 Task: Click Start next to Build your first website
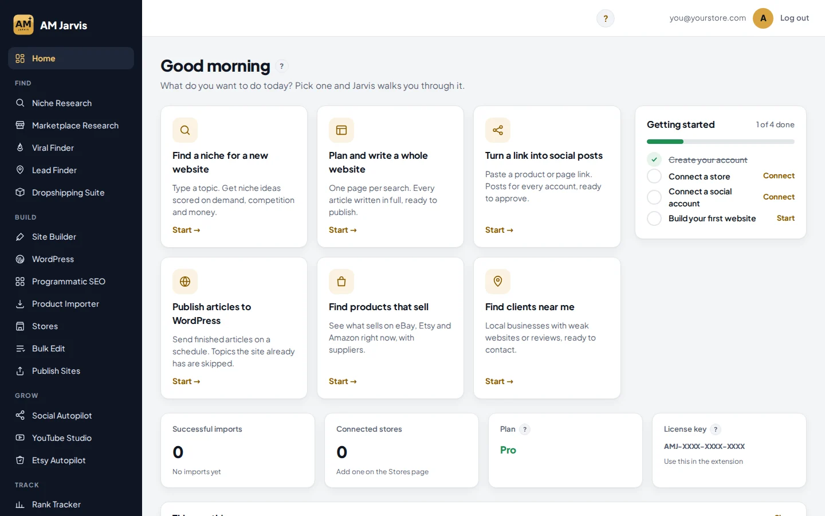tap(785, 218)
